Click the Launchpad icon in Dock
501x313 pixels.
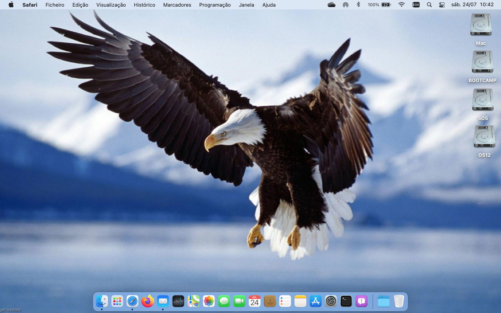tap(117, 301)
